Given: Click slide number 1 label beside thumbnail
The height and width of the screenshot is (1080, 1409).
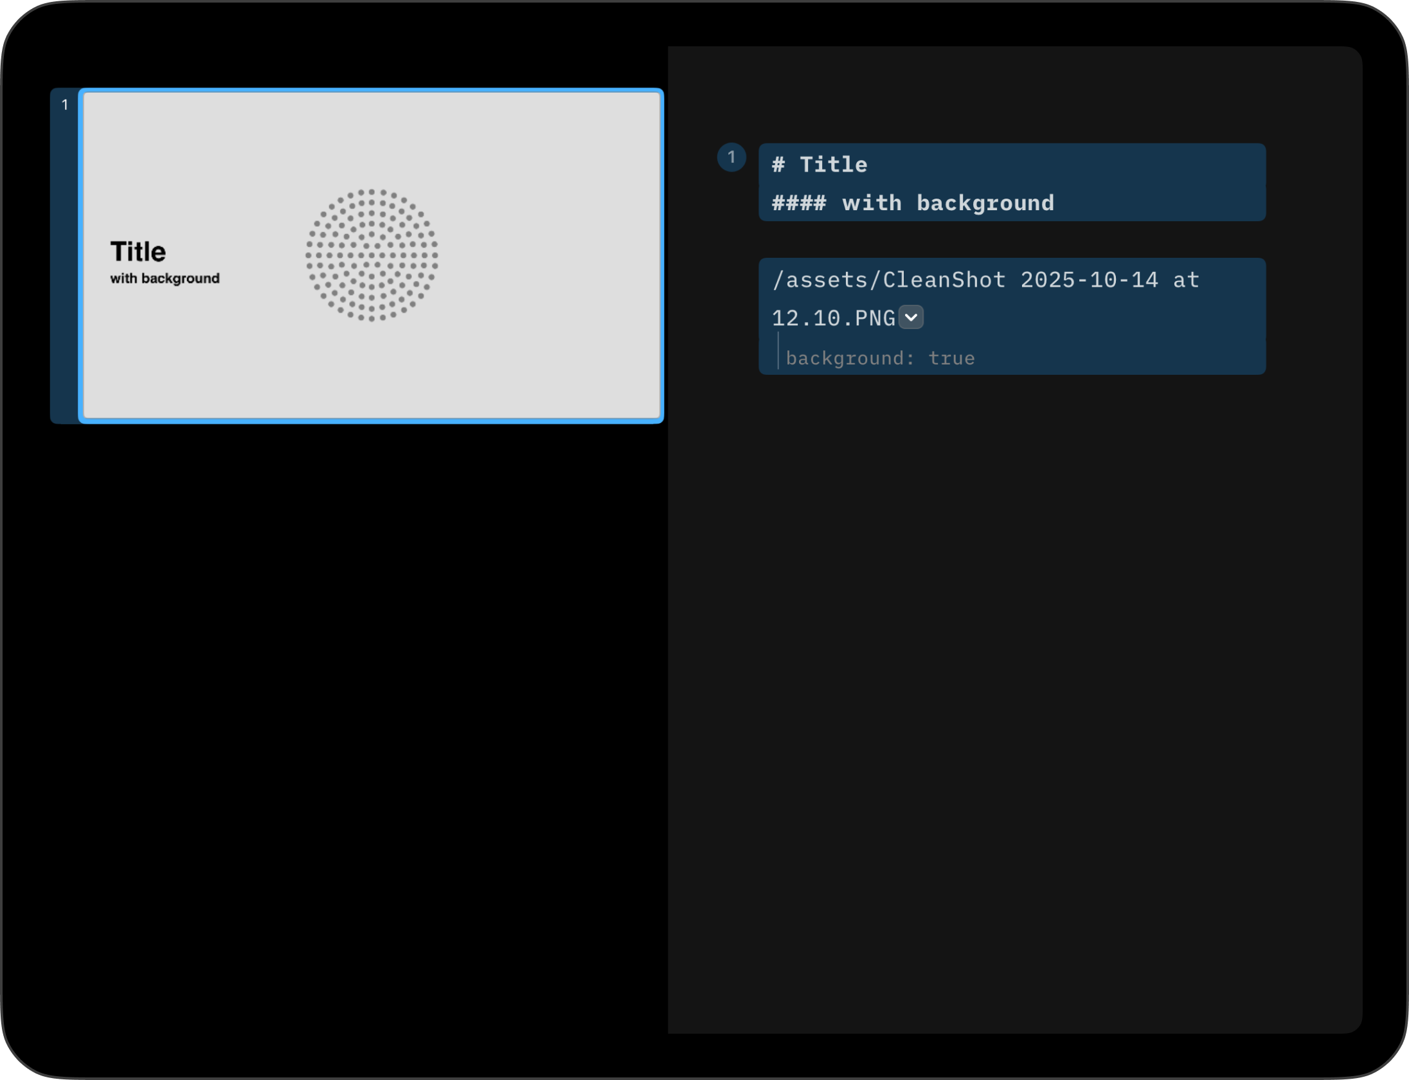Looking at the screenshot, I should [x=65, y=105].
